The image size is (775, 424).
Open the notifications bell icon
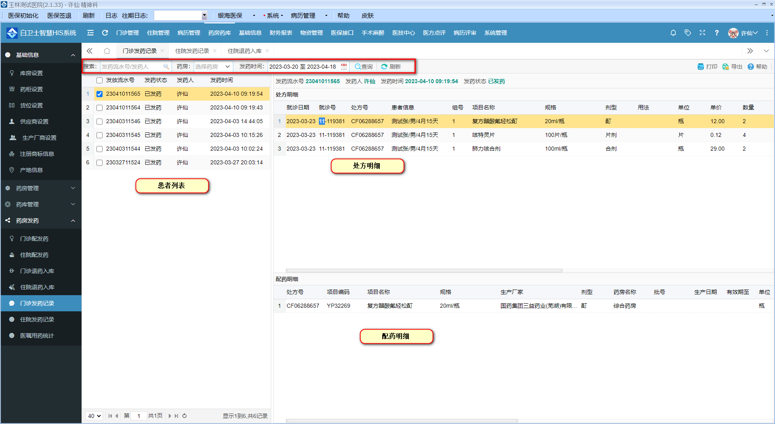tap(673, 33)
